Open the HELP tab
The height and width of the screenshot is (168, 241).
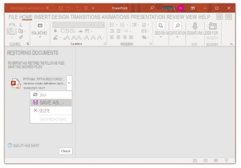204,17
